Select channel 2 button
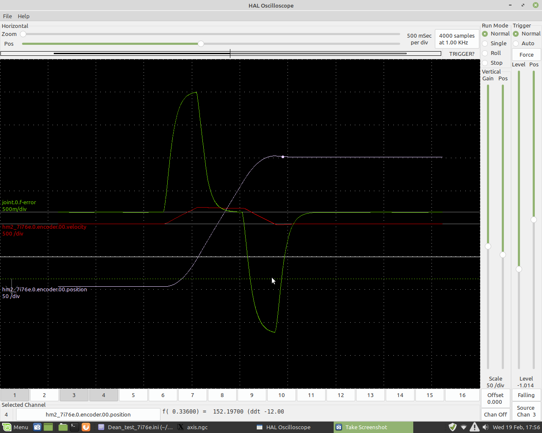 coord(44,395)
